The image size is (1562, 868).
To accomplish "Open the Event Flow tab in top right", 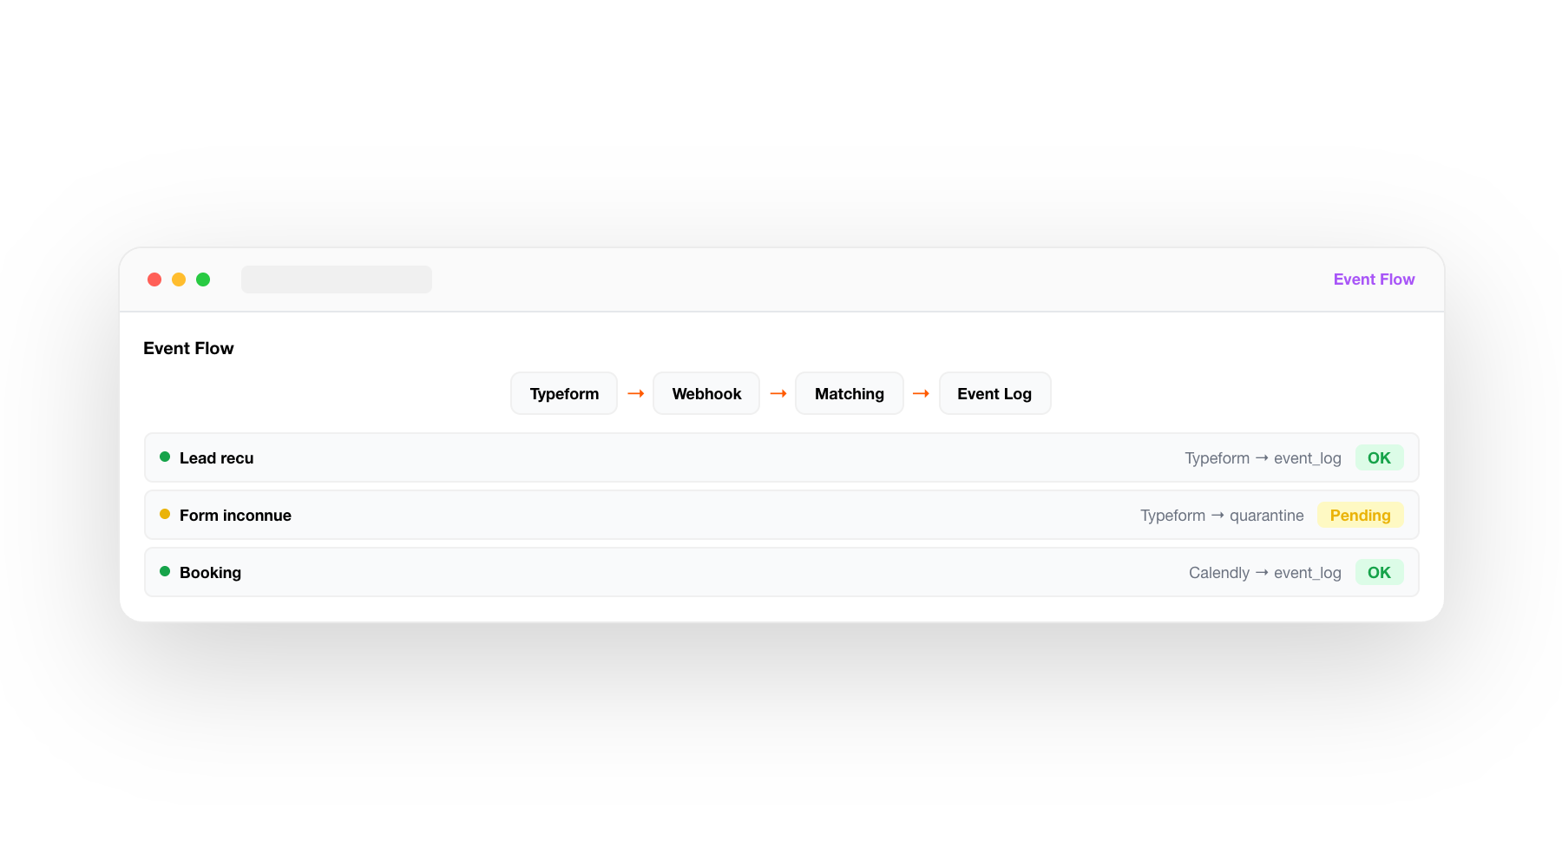I will click(1374, 279).
